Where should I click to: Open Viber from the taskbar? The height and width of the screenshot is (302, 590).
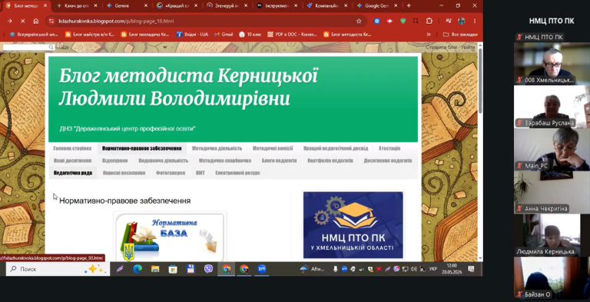pyautogui.click(x=208, y=269)
